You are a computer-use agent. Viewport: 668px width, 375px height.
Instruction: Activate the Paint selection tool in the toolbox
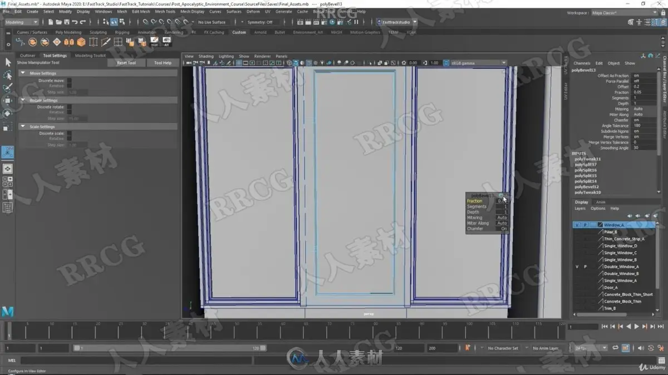tap(8, 88)
